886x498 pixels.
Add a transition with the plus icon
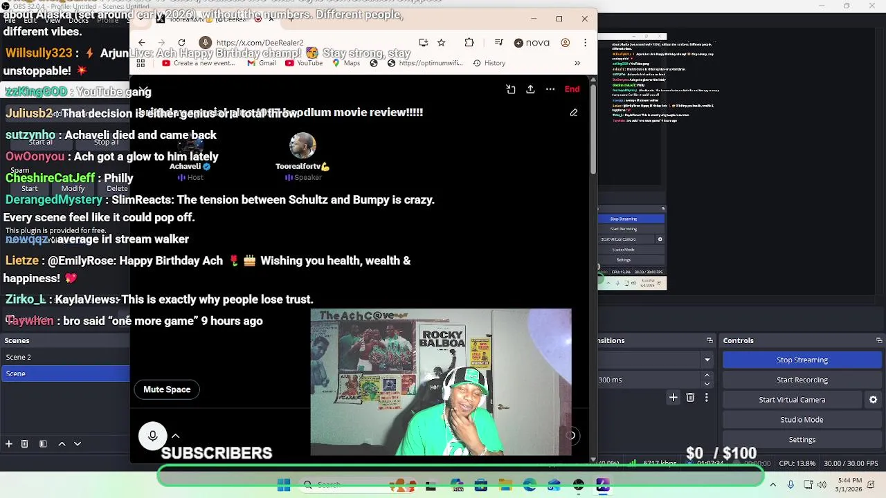pyautogui.click(x=673, y=397)
